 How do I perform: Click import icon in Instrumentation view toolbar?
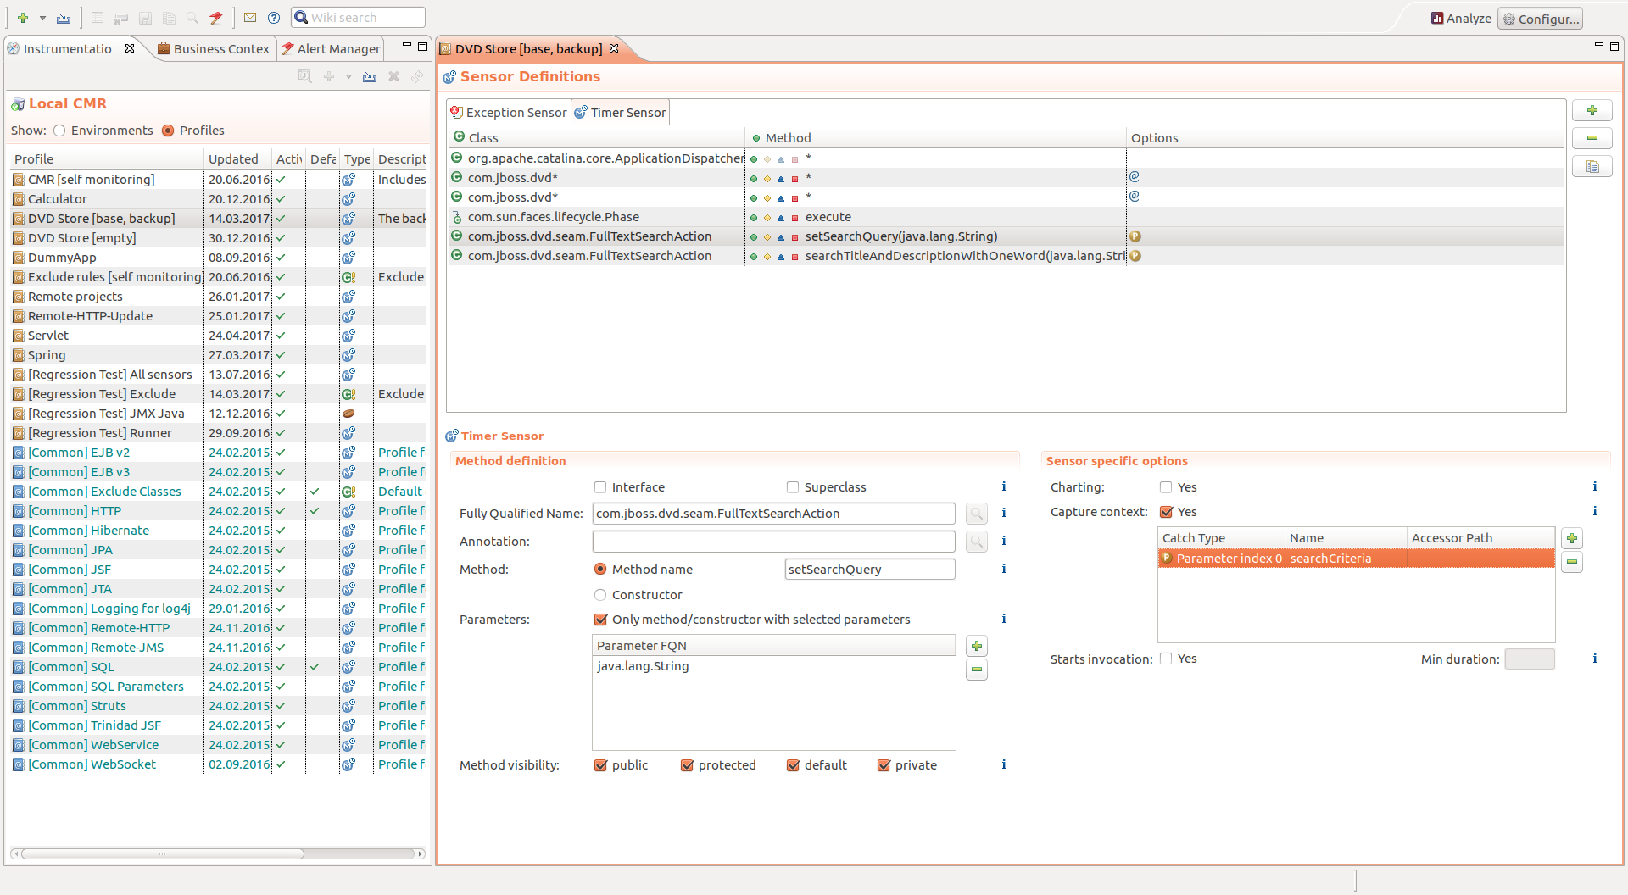[x=370, y=77]
